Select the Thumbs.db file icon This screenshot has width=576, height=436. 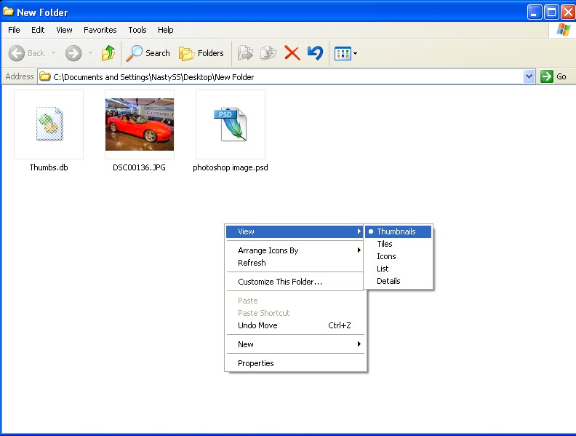[x=49, y=124]
